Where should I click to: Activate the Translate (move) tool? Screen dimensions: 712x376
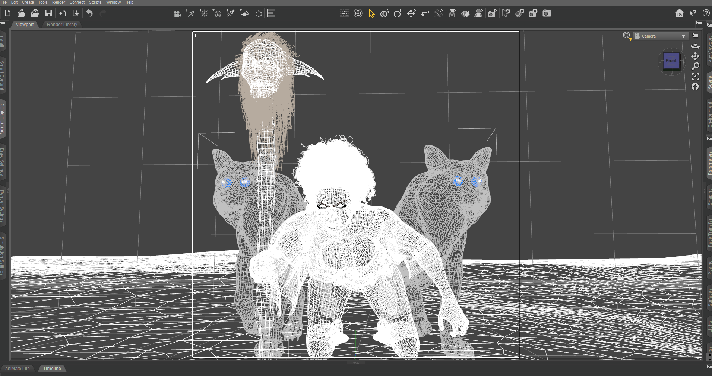pyautogui.click(x=411, y=13)
